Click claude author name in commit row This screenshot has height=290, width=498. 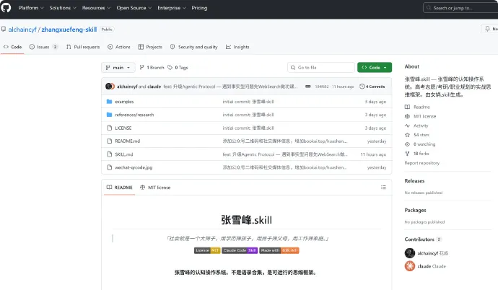click(154, 87)
